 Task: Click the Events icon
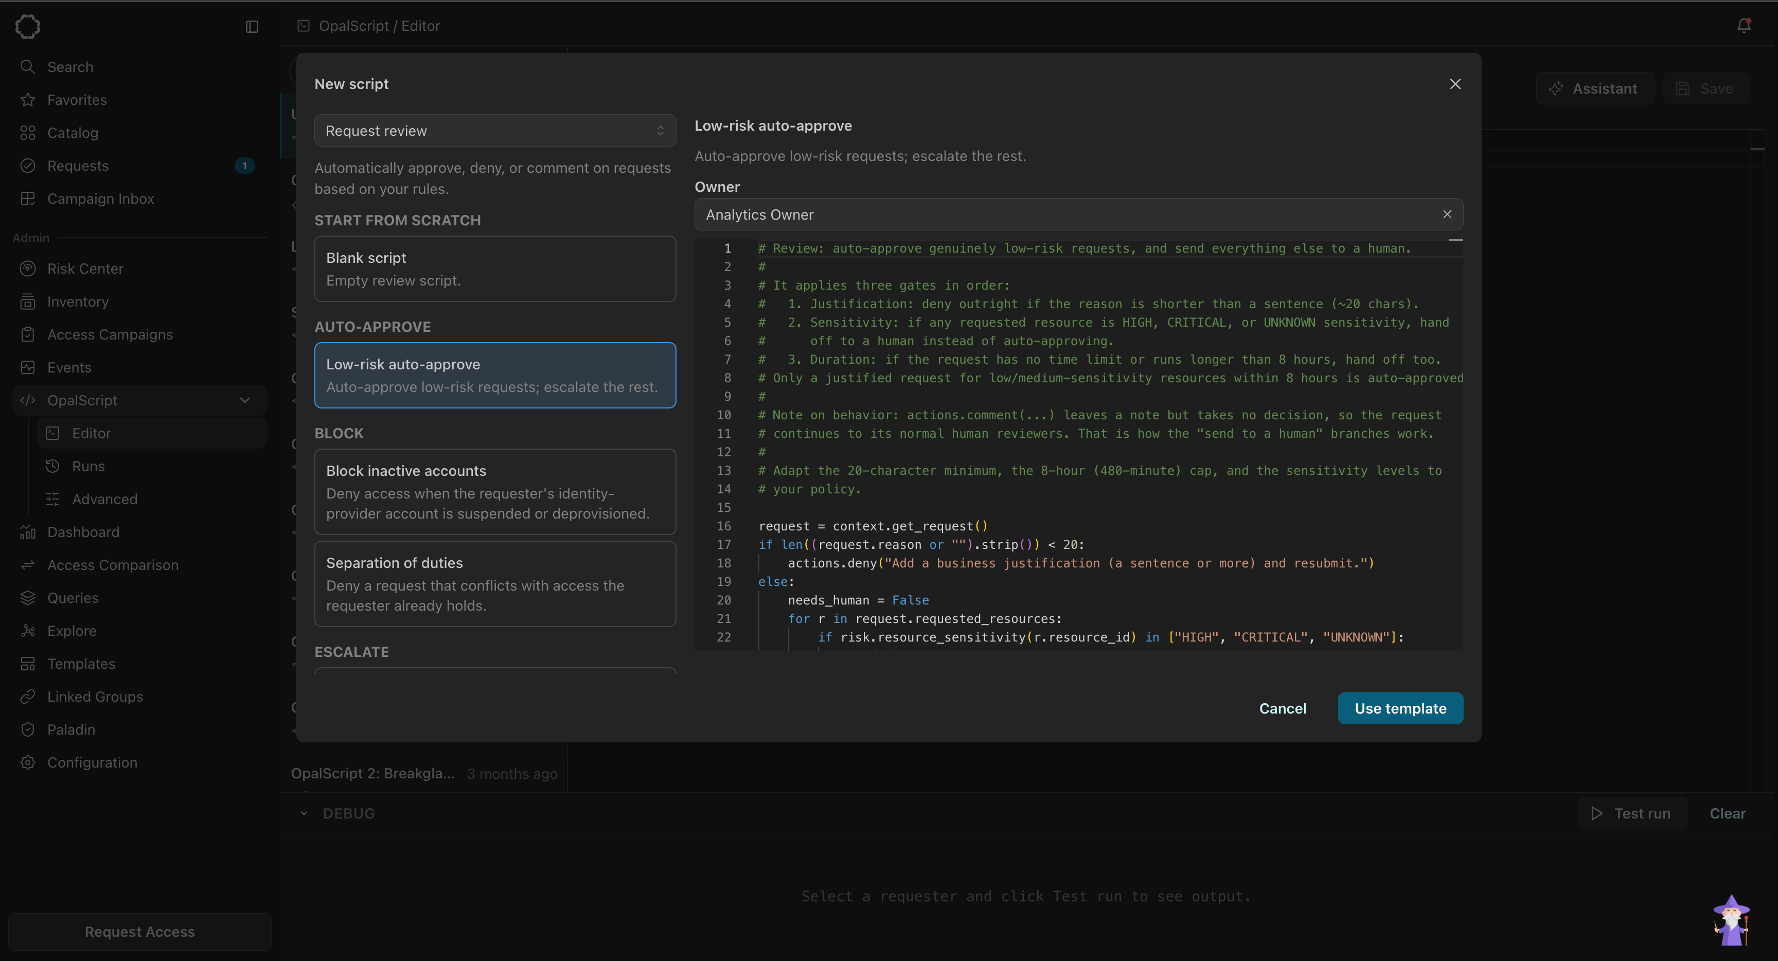tap(28, 367)
